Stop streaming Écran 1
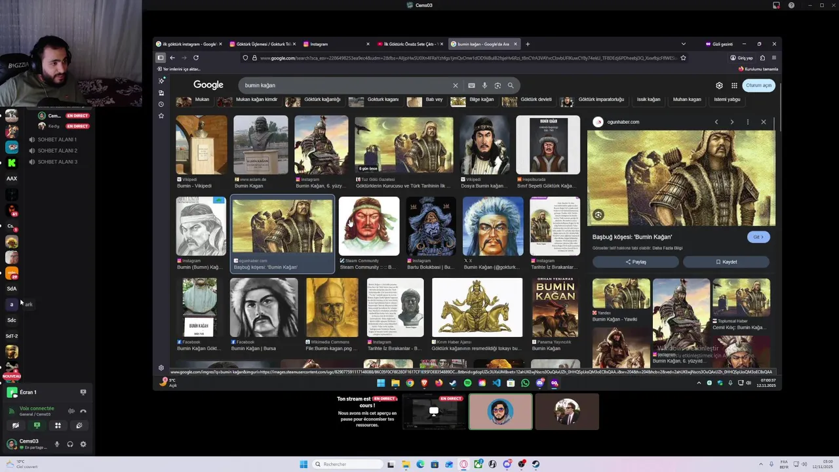The height and width of the screenshot is (472, 839). (x=83, y=392)
